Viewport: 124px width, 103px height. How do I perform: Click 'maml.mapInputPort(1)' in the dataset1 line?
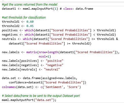coord(40,9)
